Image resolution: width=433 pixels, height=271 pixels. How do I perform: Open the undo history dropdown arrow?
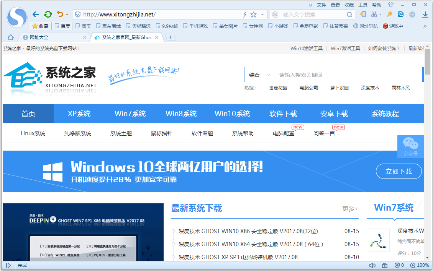tap(67, 14)
